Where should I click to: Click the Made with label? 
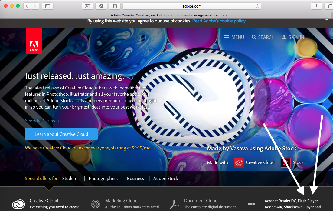(x=217, y=163)
